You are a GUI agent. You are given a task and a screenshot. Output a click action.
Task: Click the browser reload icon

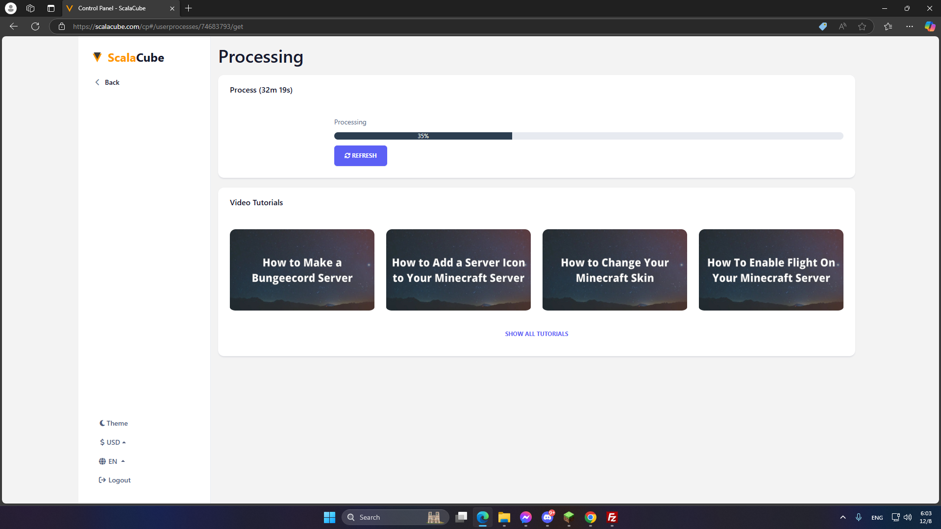(35, 26)
